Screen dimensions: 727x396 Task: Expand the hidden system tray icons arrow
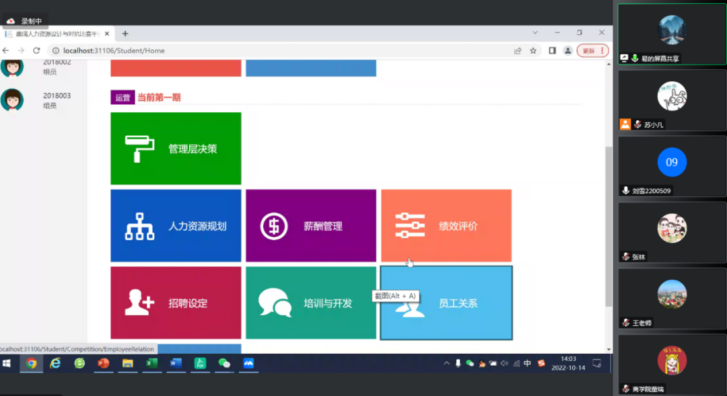pyautogui.click(x=446, y=364)
